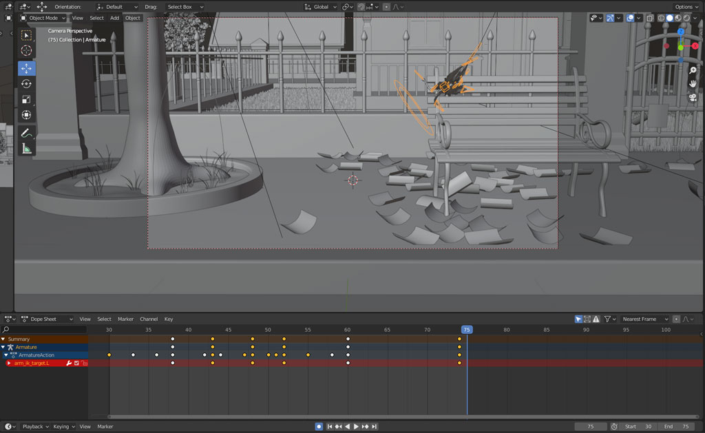Open the Dope Sheet mode dropdown

tap(48, 319)
